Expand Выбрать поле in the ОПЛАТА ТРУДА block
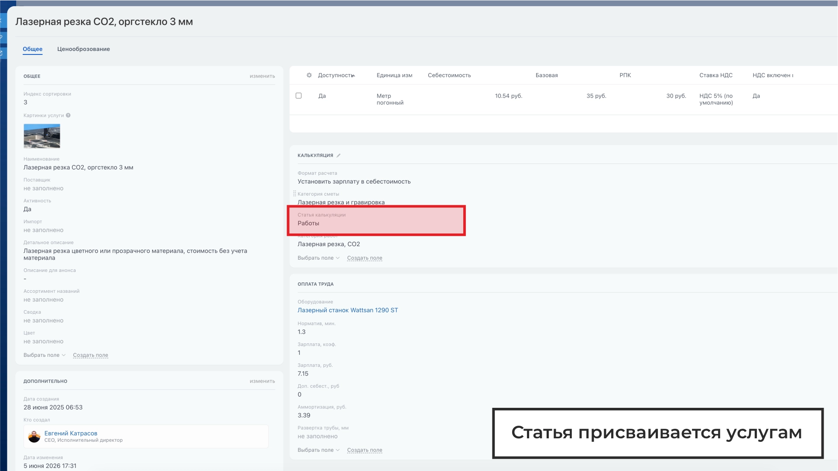838x471 pixels. coord(318,450)
